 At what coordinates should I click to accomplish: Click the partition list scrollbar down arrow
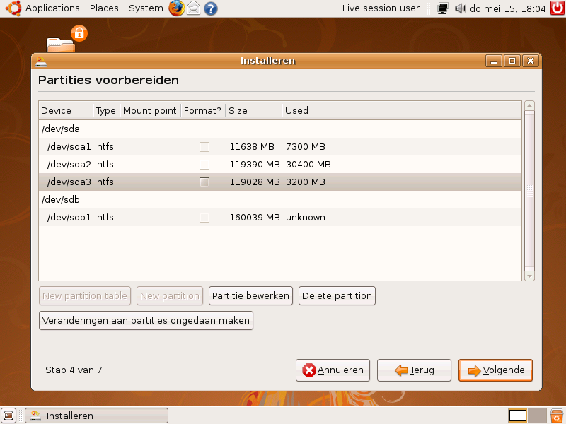coord(529,275)
